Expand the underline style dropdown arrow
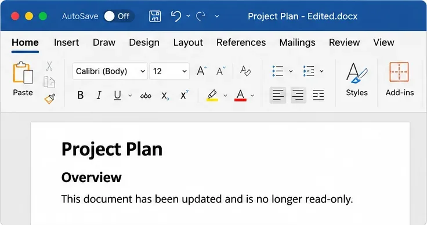 (130, 96)
